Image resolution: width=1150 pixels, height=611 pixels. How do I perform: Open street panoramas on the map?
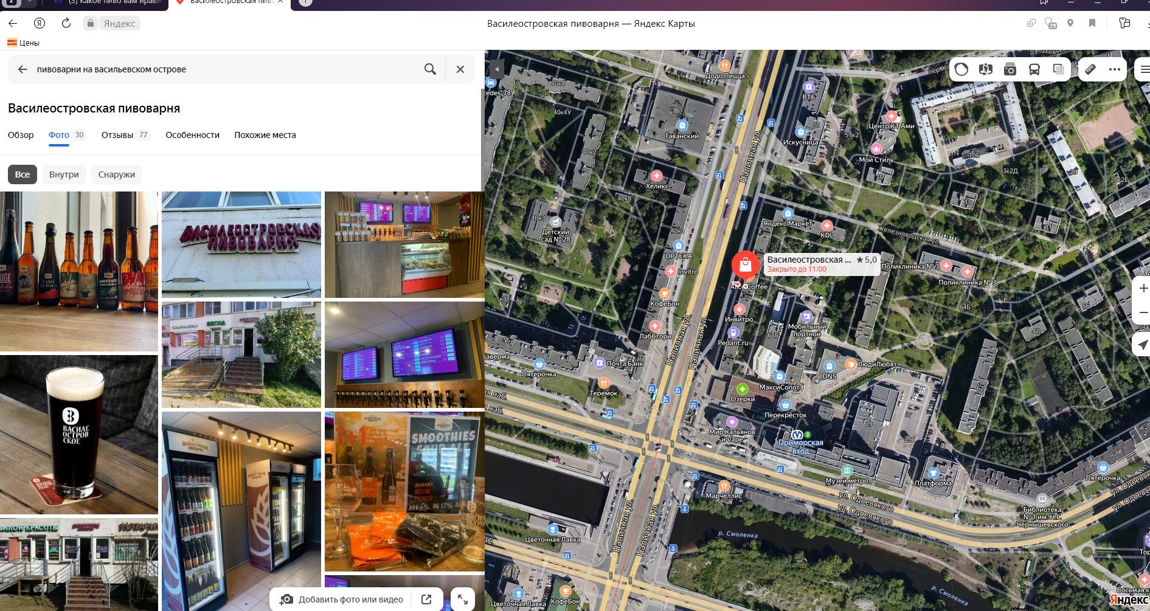(986, 69)
